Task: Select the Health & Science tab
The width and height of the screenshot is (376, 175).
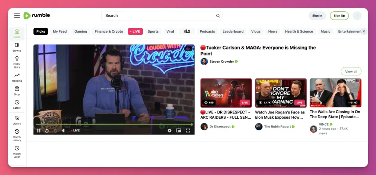Action: (299, 31)
